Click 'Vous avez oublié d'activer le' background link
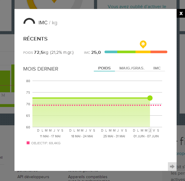Viewport: 185px width, 181px height. click(137, 7)
